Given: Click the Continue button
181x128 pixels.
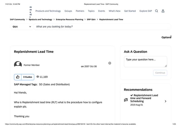Looking at the screenshot, I should 160,73.
